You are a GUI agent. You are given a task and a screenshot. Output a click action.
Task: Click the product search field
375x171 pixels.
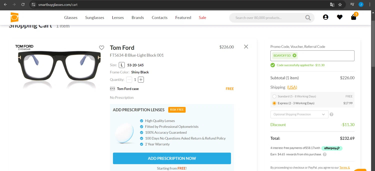point(267,18)
